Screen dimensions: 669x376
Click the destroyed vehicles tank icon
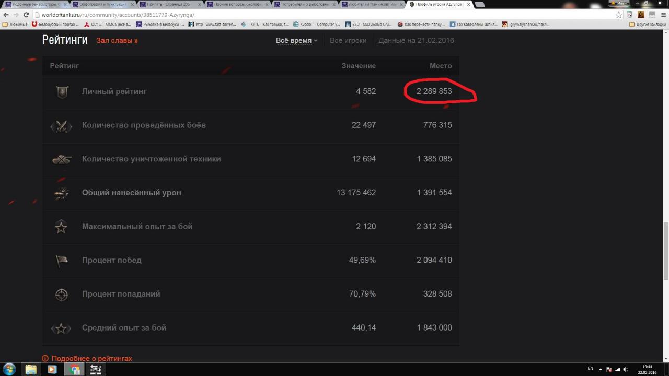coord(62,159)
